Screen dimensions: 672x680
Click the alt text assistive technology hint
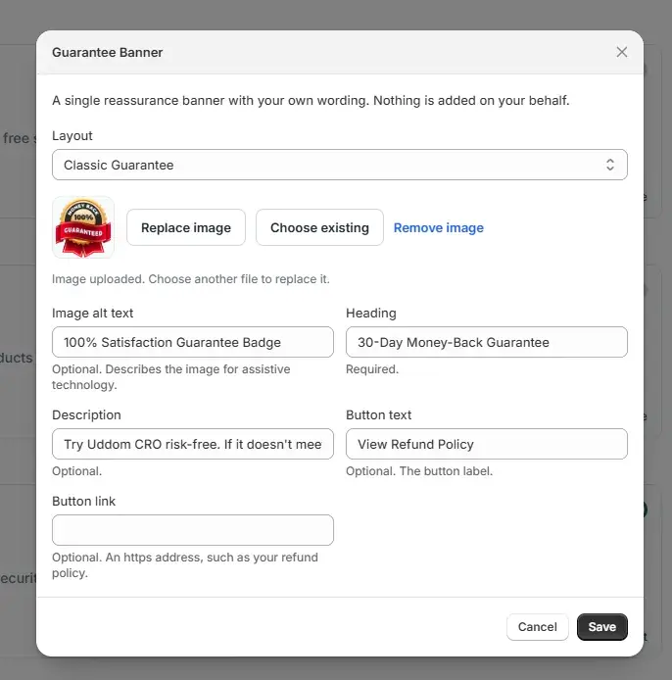(171, 377)
